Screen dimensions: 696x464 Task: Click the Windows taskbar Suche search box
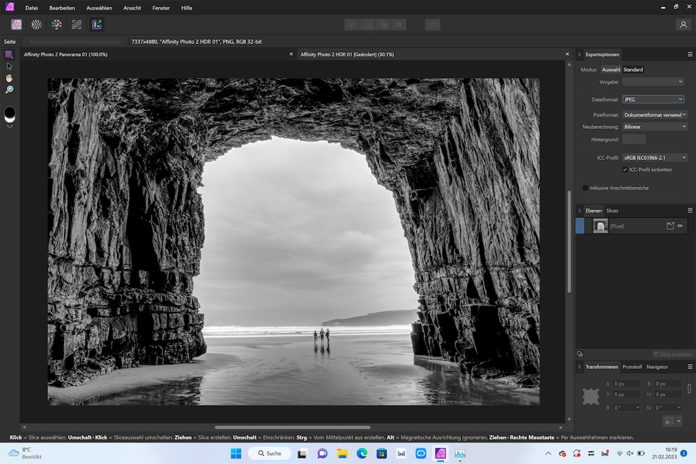[x=270, y=454]
